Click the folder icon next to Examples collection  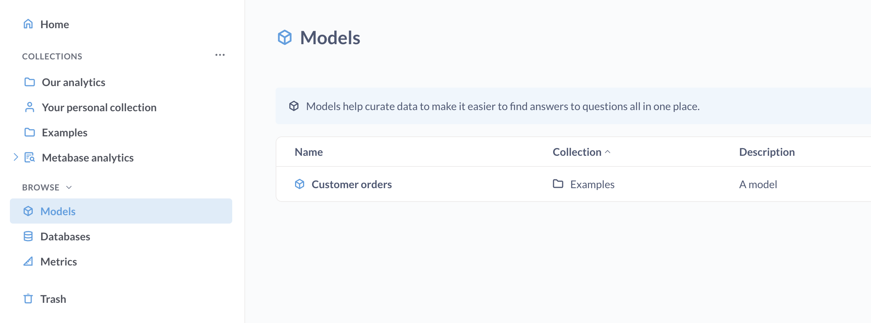click(30, 132)
